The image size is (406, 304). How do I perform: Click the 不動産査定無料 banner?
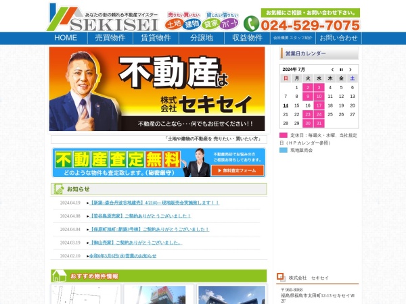coord(159,163)
